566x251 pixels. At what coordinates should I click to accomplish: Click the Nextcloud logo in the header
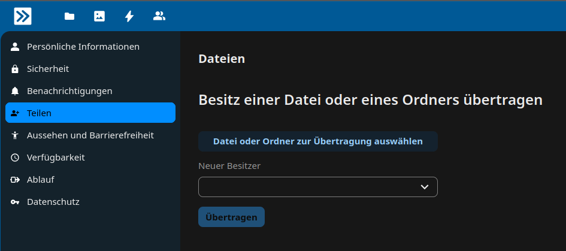click(x=23, y=16)
